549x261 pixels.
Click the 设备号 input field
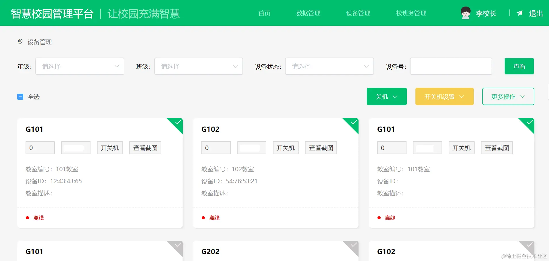[x=451, y=66]
